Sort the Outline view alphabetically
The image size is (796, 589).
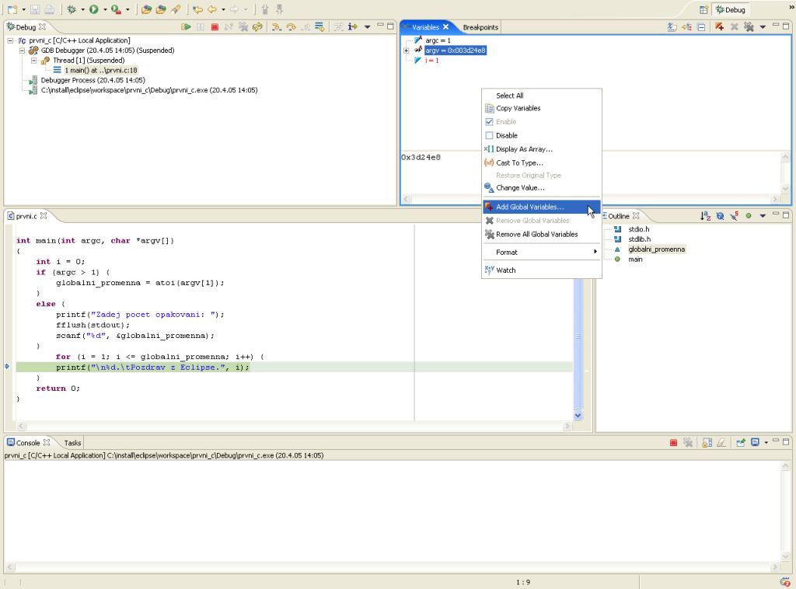(x=705, y=216)
